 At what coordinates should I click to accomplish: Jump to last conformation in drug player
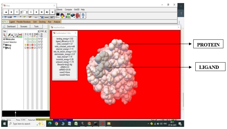pyautogui.click(x=42, y=12)
